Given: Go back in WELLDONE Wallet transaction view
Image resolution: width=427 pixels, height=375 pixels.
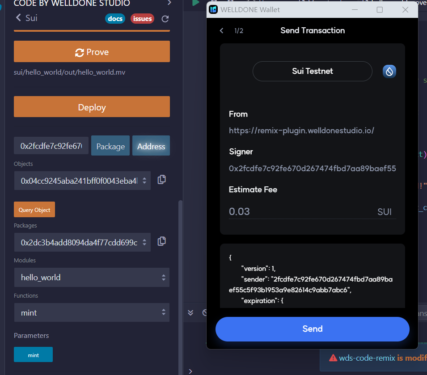Looking at the screenshot, I should (x=222, y=30).
